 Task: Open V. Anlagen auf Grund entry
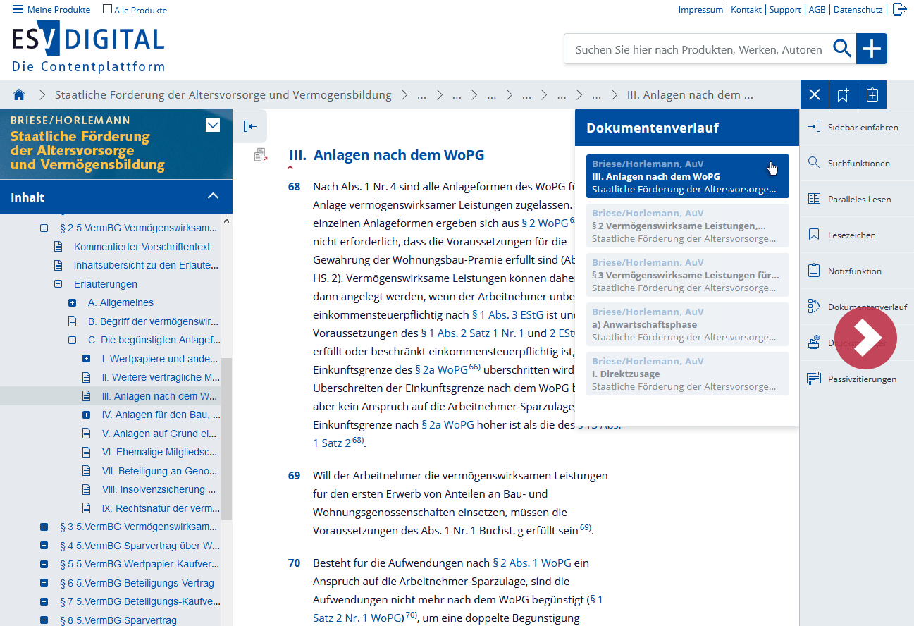[159, 434]
